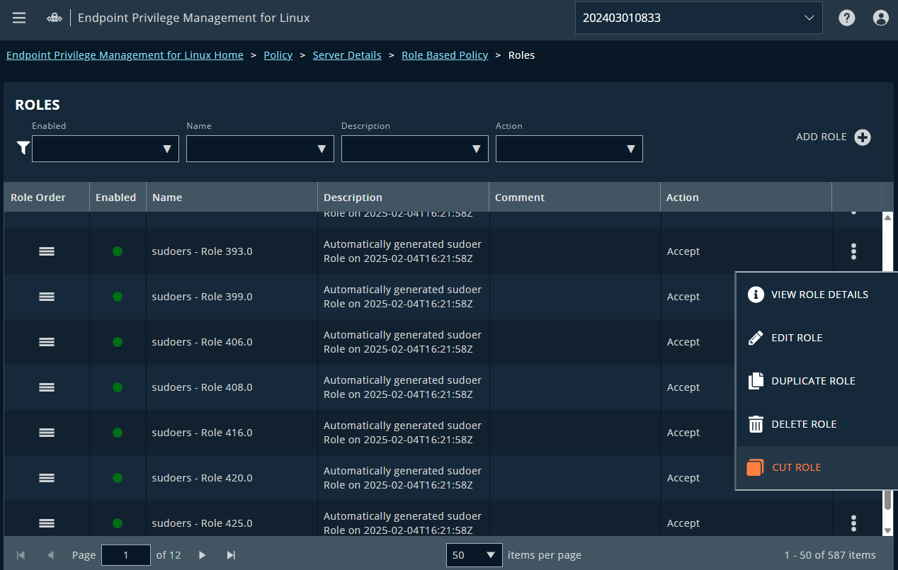
Task: Open the user account profile icon
Action: [x=881, y=18]
